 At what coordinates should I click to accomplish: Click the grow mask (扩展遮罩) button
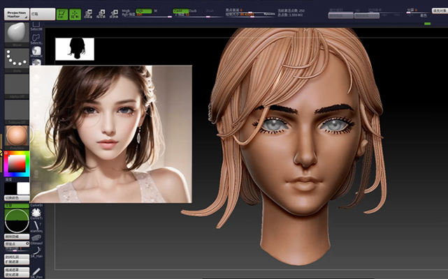click(x=17, y=262)
